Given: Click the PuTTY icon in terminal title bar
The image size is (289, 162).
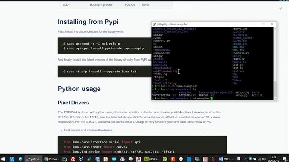Looking at the screenshot, I should tap(154, 24).
